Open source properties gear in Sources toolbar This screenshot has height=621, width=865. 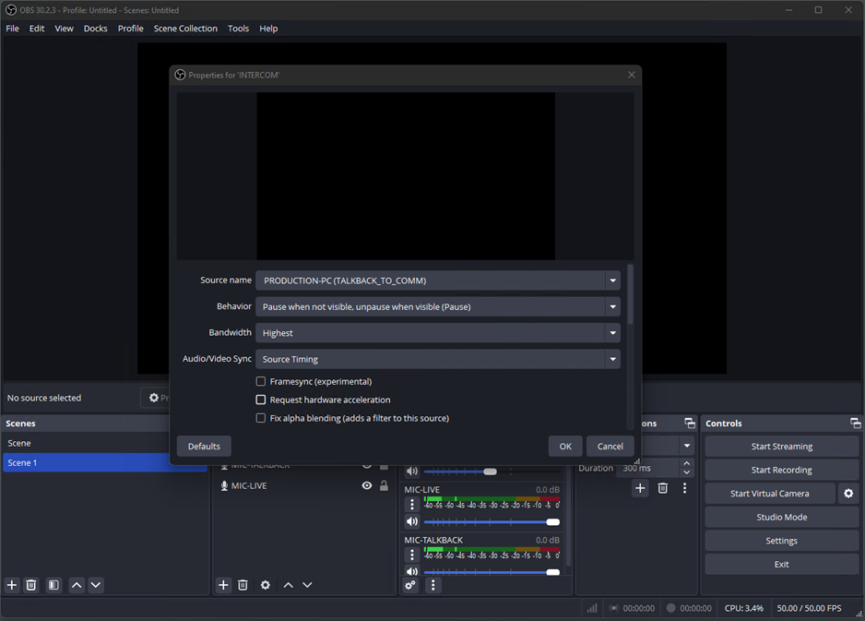coord(266,585)
